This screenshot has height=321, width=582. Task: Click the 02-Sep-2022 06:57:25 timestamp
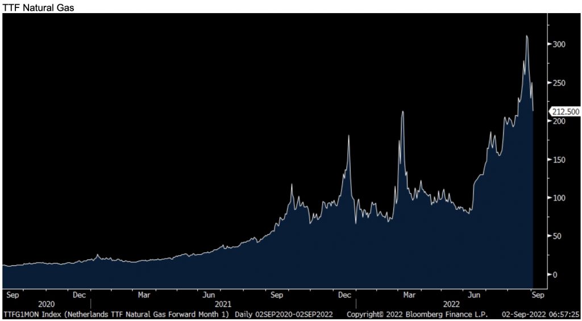pos(540,314)
